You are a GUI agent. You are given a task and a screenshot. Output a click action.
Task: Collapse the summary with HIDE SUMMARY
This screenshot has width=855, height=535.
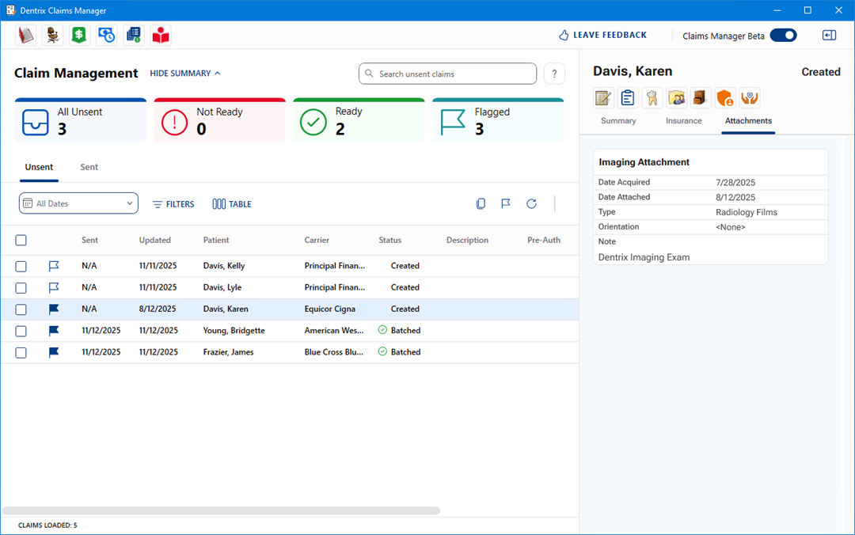coord(185,74)
